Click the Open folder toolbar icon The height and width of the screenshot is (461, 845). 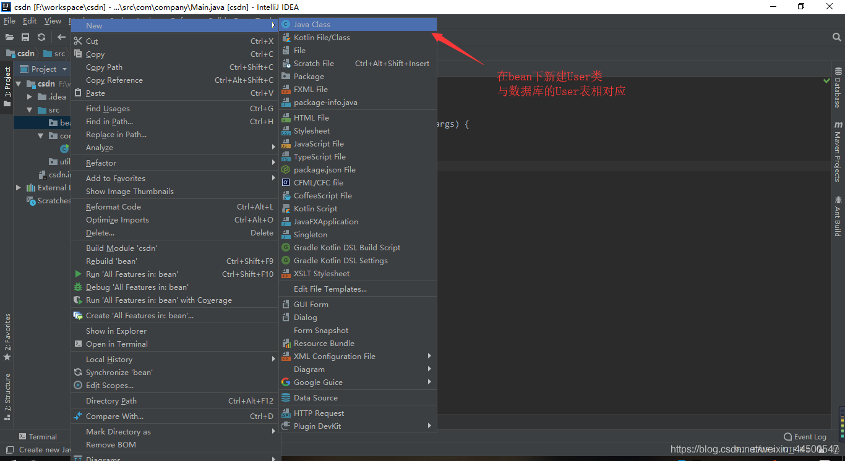(9, 37)
